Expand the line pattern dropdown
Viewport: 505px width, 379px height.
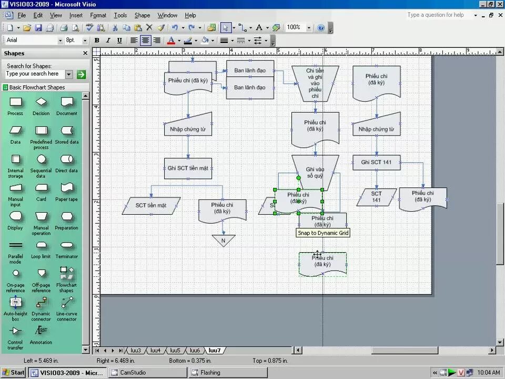click(x=249, y=41)
